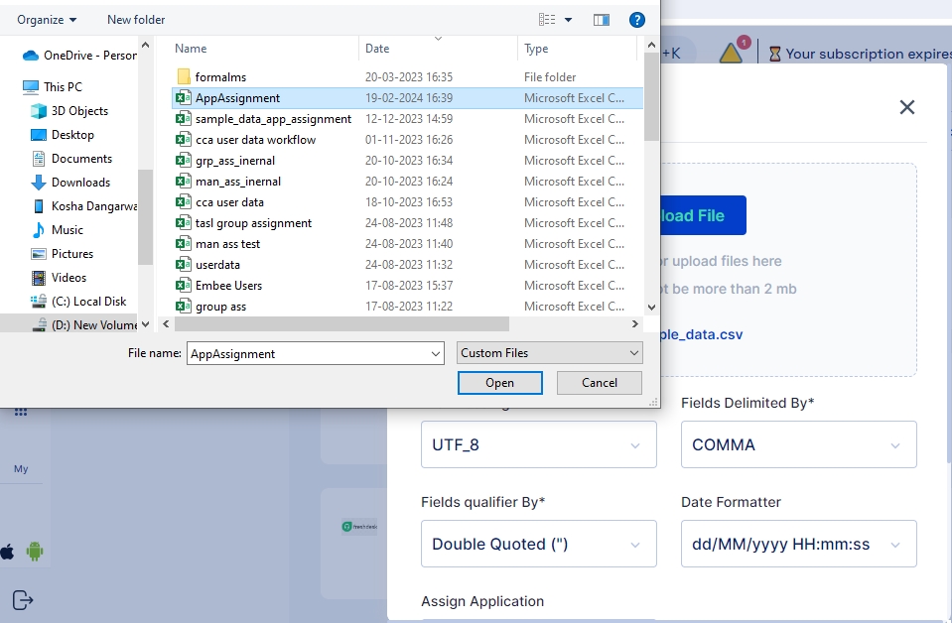Screen dimensions: 952x623
Task: Expand the Custom Files type dropdown
Action: (550, 353)
